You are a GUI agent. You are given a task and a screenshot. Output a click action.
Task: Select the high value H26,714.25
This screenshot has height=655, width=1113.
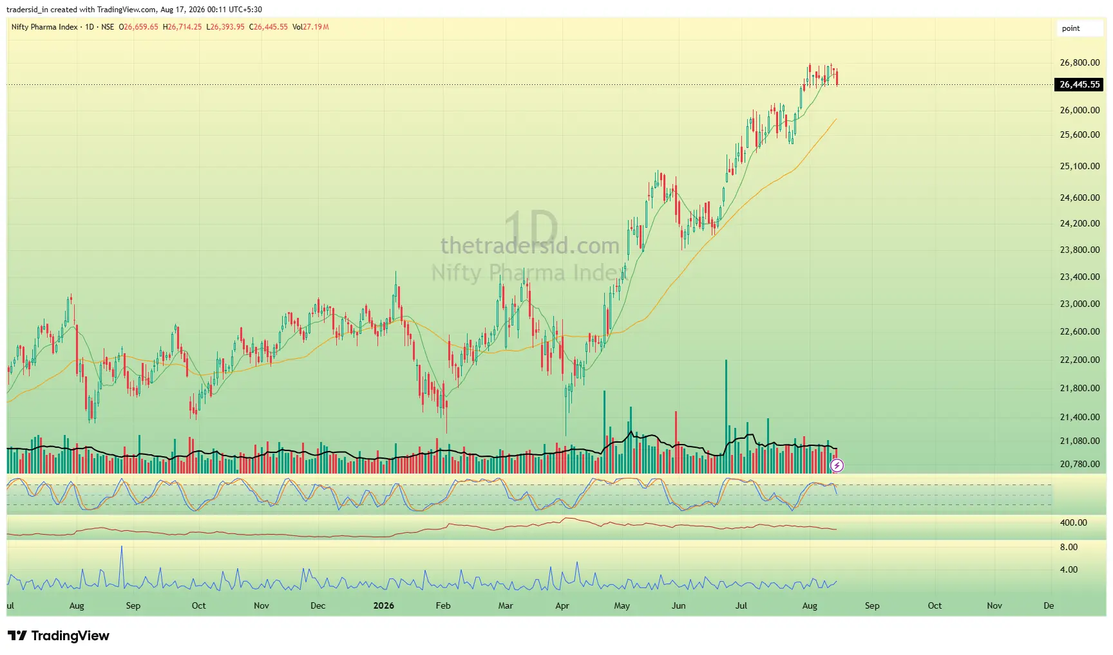182,27
